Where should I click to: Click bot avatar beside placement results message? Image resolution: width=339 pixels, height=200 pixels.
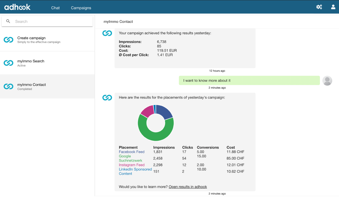tap(107, 97)
